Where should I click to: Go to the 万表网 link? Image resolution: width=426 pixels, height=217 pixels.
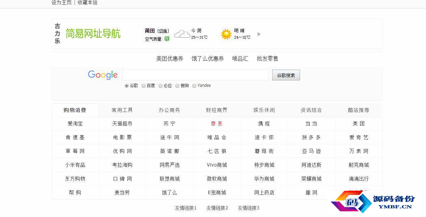pos(359,151)
